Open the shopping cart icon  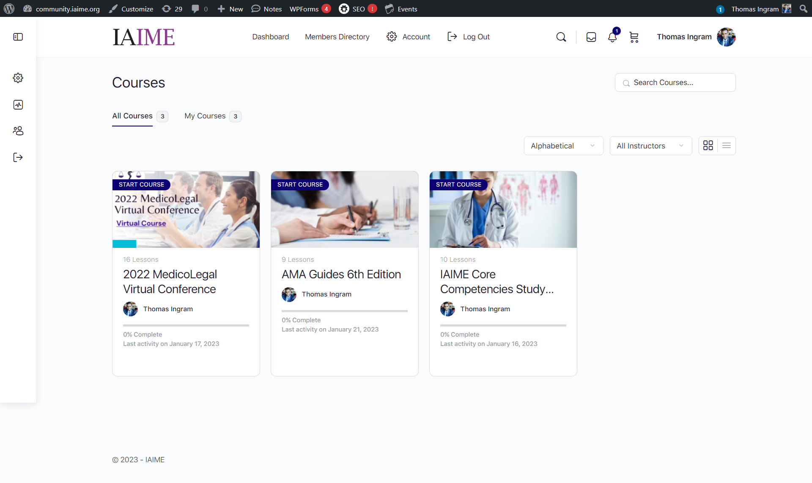pyautogui.click(x=634, y=37)
